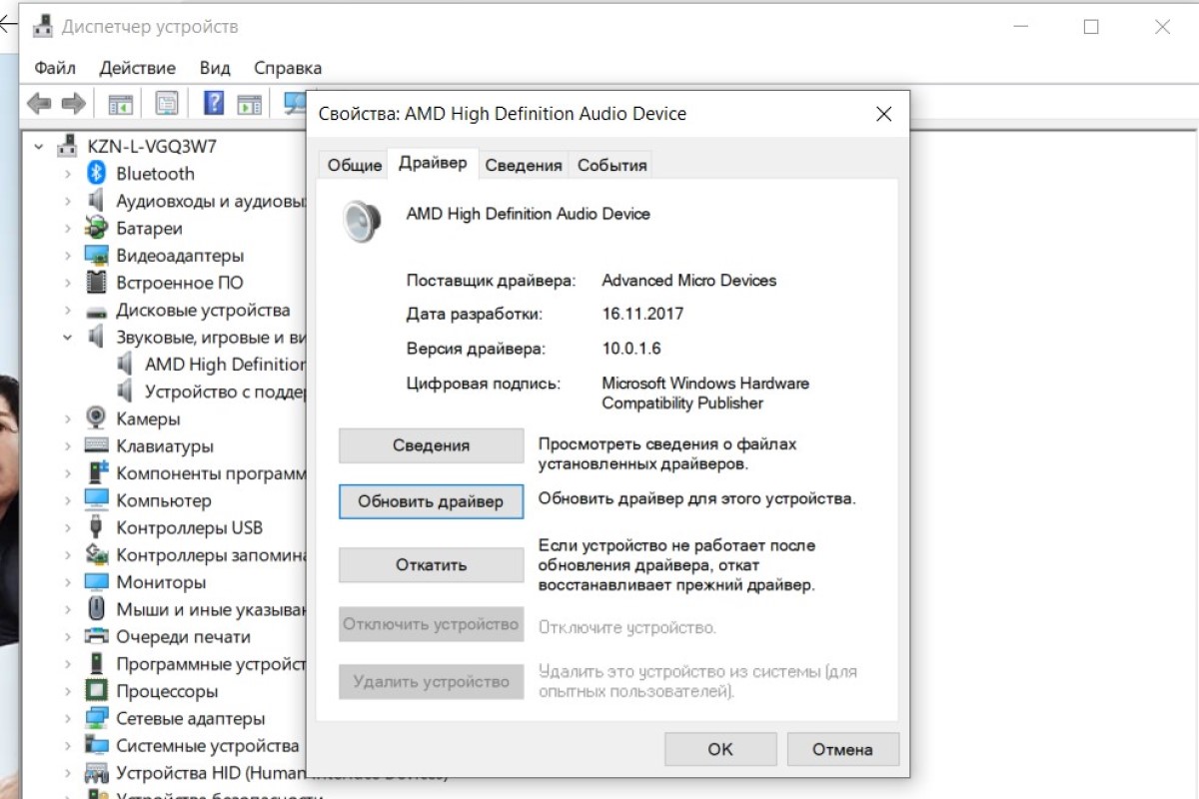Screen dimensions: 1199x799
Task: Click the Видеоадаптеры display adapter icon
Action: pos(97,256)
